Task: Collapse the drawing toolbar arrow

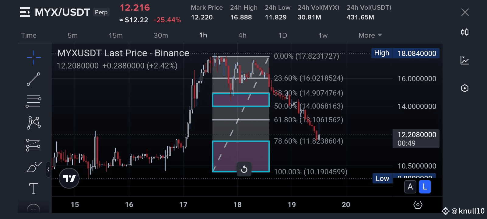Action: (48, 169)
